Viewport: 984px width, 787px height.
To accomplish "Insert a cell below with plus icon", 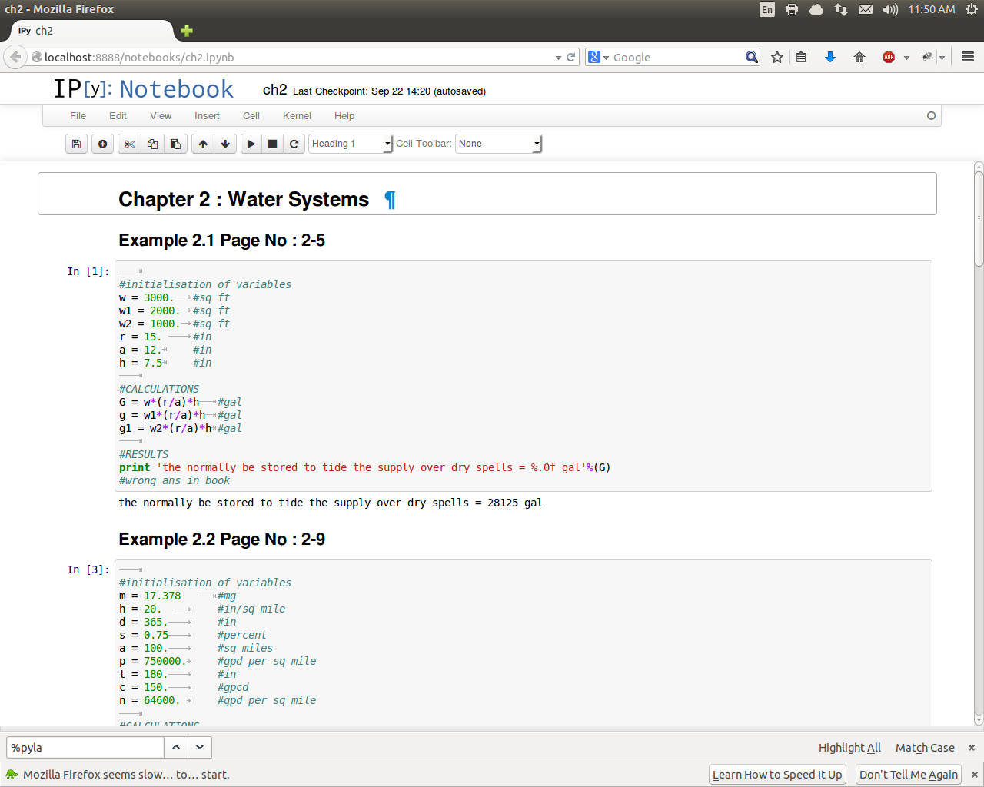I will [x=102, y=144].
